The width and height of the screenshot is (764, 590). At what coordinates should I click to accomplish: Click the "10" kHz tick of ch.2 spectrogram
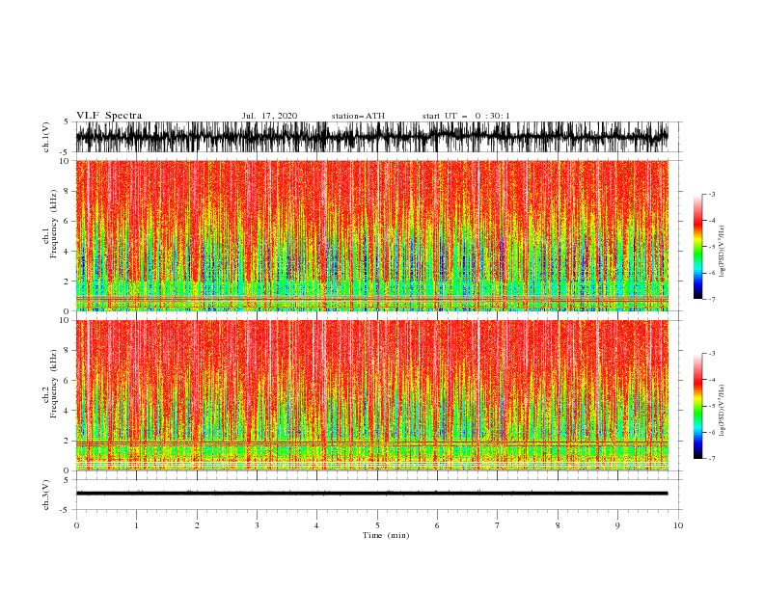coord(65,320)
